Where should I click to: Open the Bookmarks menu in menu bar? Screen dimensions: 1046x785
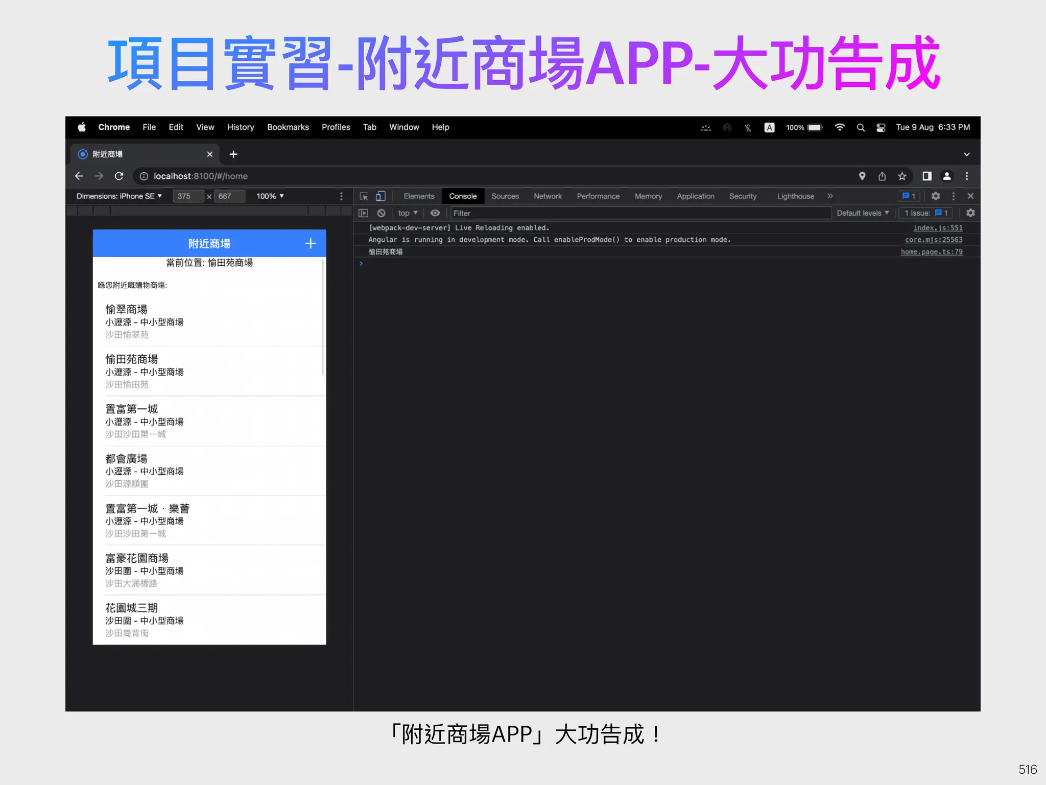288,127
